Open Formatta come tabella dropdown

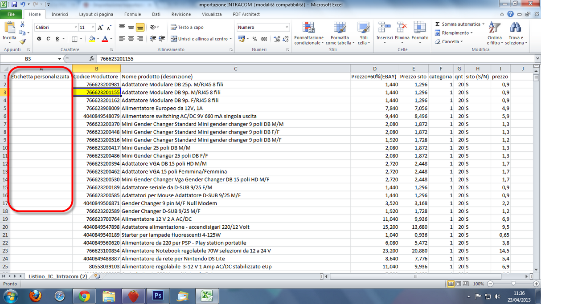tap(340, 33)
